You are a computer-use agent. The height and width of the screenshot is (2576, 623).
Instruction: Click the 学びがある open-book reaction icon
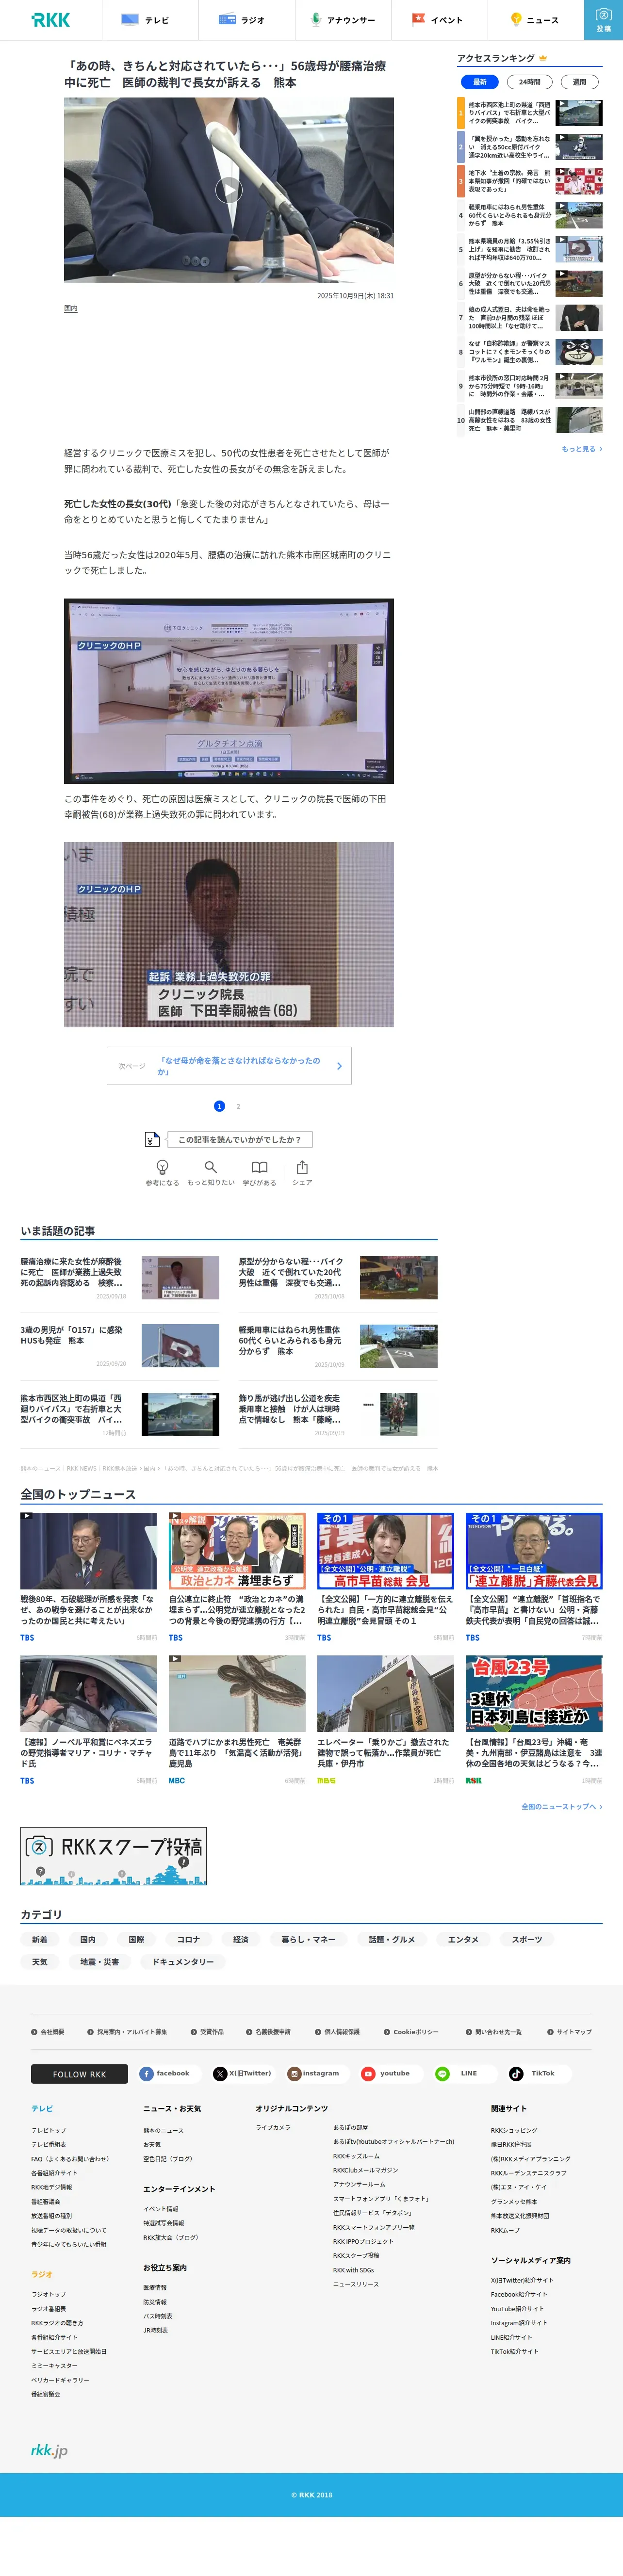tap(259, 1167)
